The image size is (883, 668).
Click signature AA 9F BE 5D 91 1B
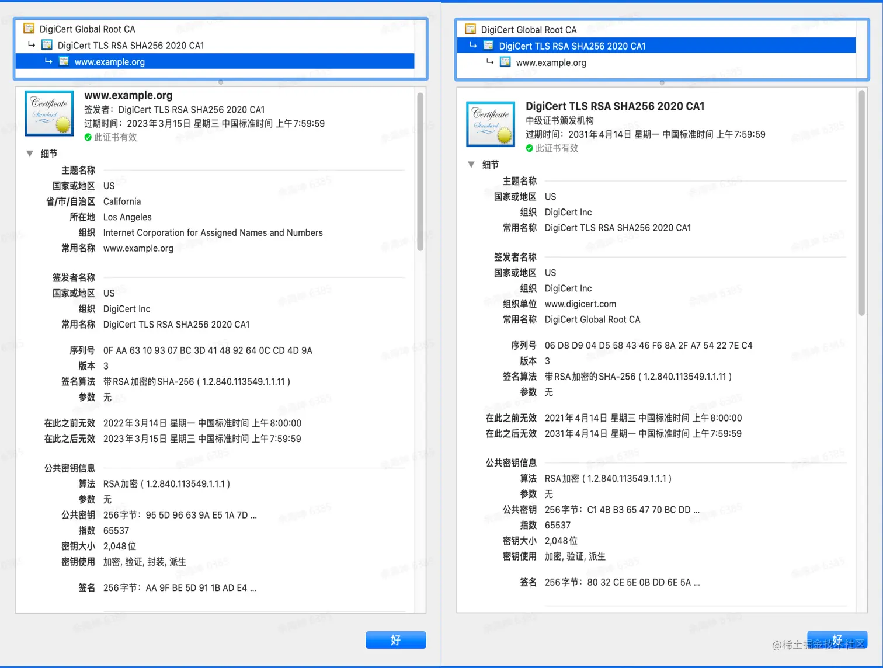pos(180,588)
